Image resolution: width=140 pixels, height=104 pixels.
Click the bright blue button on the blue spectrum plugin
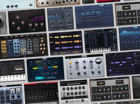(136, 38)
